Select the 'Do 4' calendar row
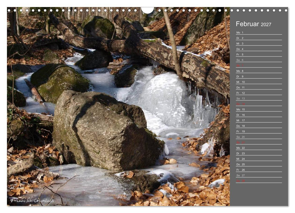 tap(259, 49)
